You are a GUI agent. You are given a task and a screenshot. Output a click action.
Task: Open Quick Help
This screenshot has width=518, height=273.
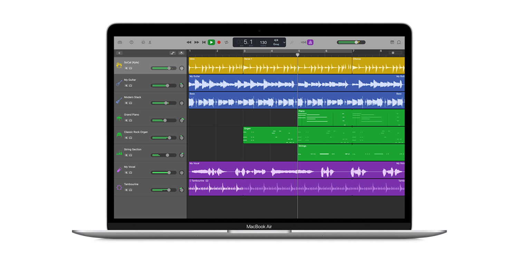tap(131, 42)
